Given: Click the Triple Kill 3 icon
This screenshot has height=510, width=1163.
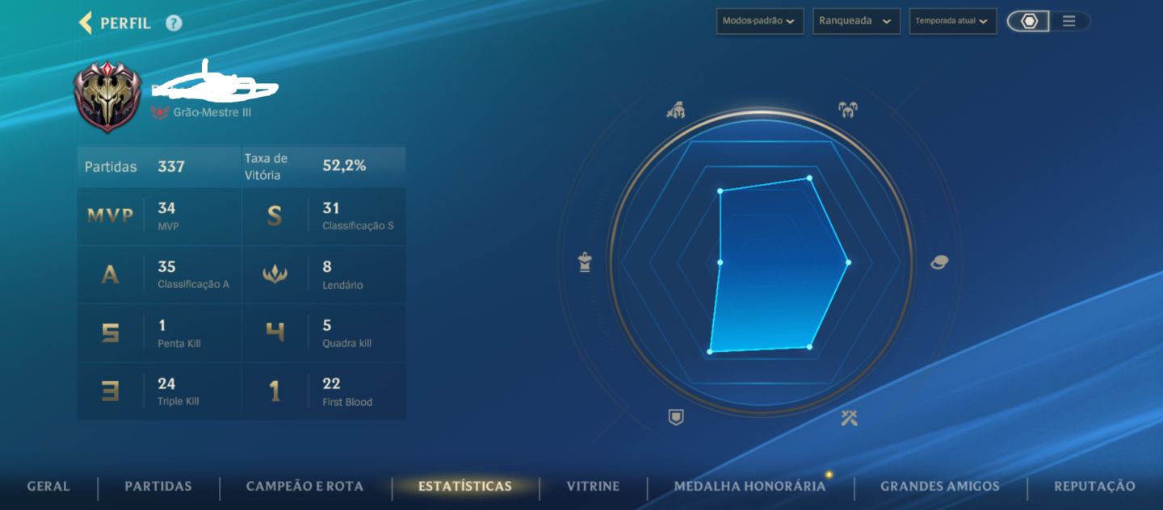Looking at the screenshot, I should (110, 391).
